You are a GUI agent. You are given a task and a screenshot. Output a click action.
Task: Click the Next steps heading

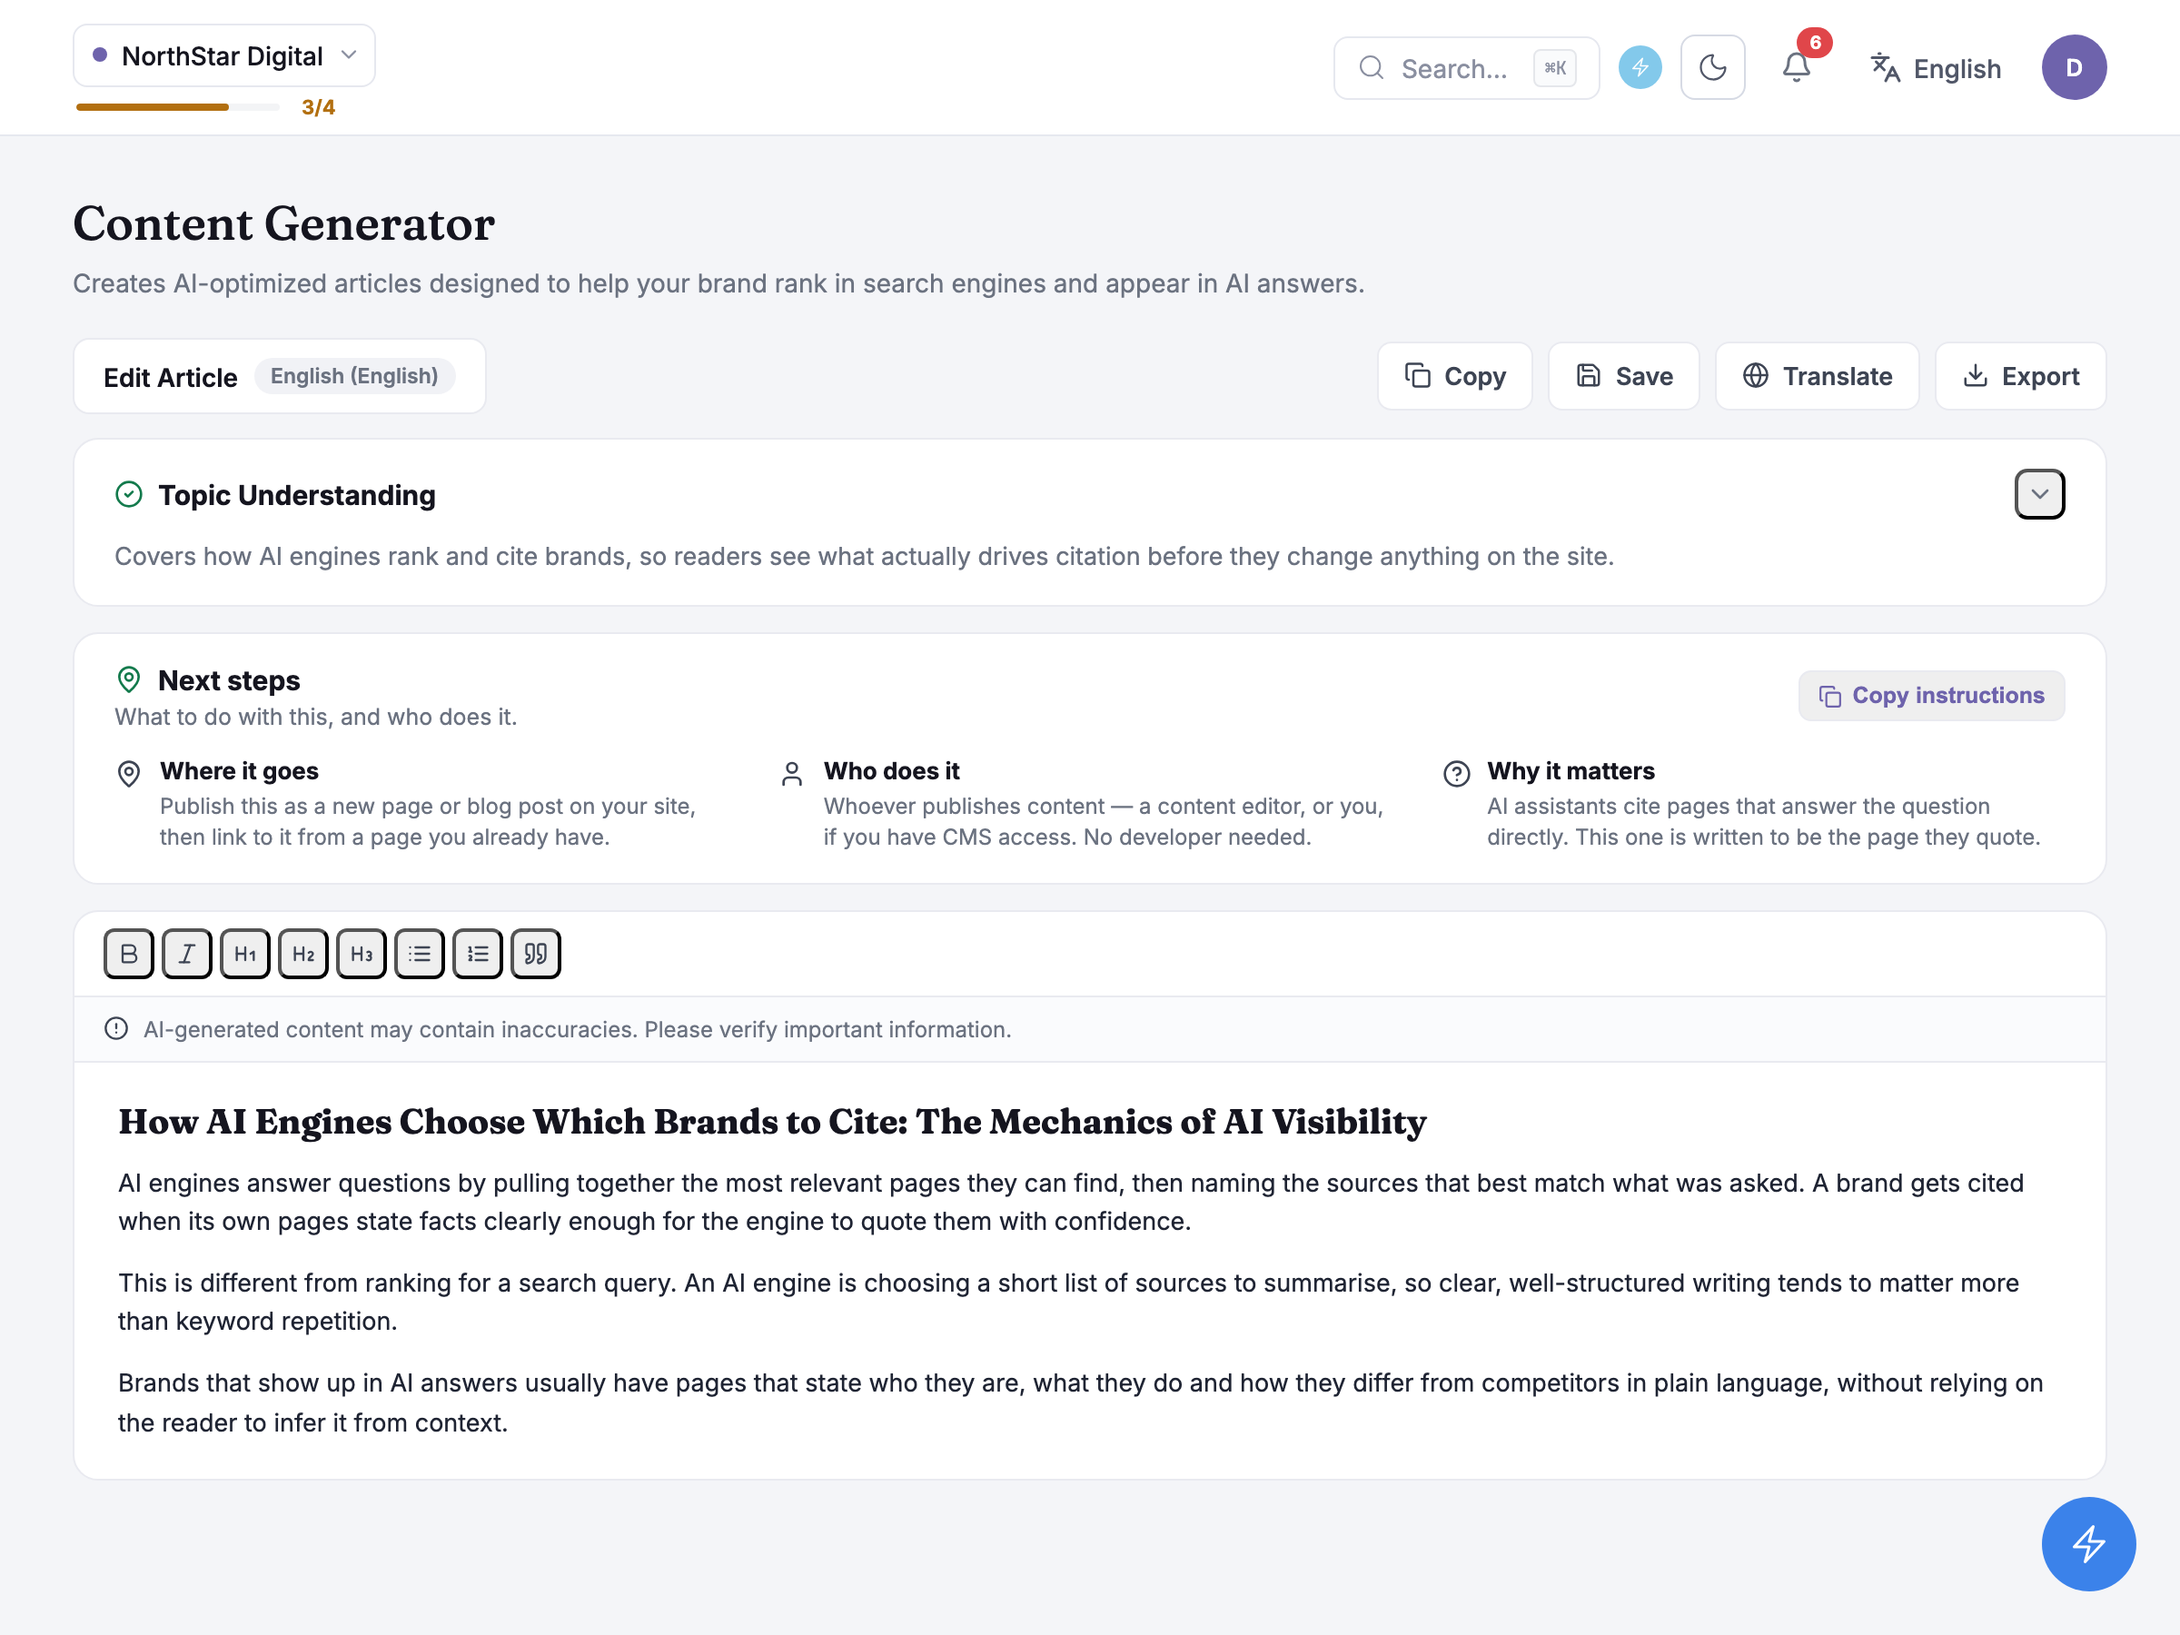(x=229, y=680)
